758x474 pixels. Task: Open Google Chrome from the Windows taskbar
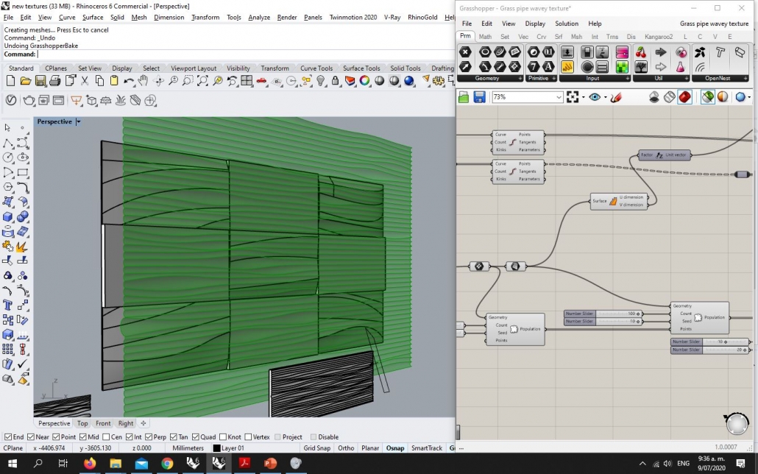pos(167,464)
